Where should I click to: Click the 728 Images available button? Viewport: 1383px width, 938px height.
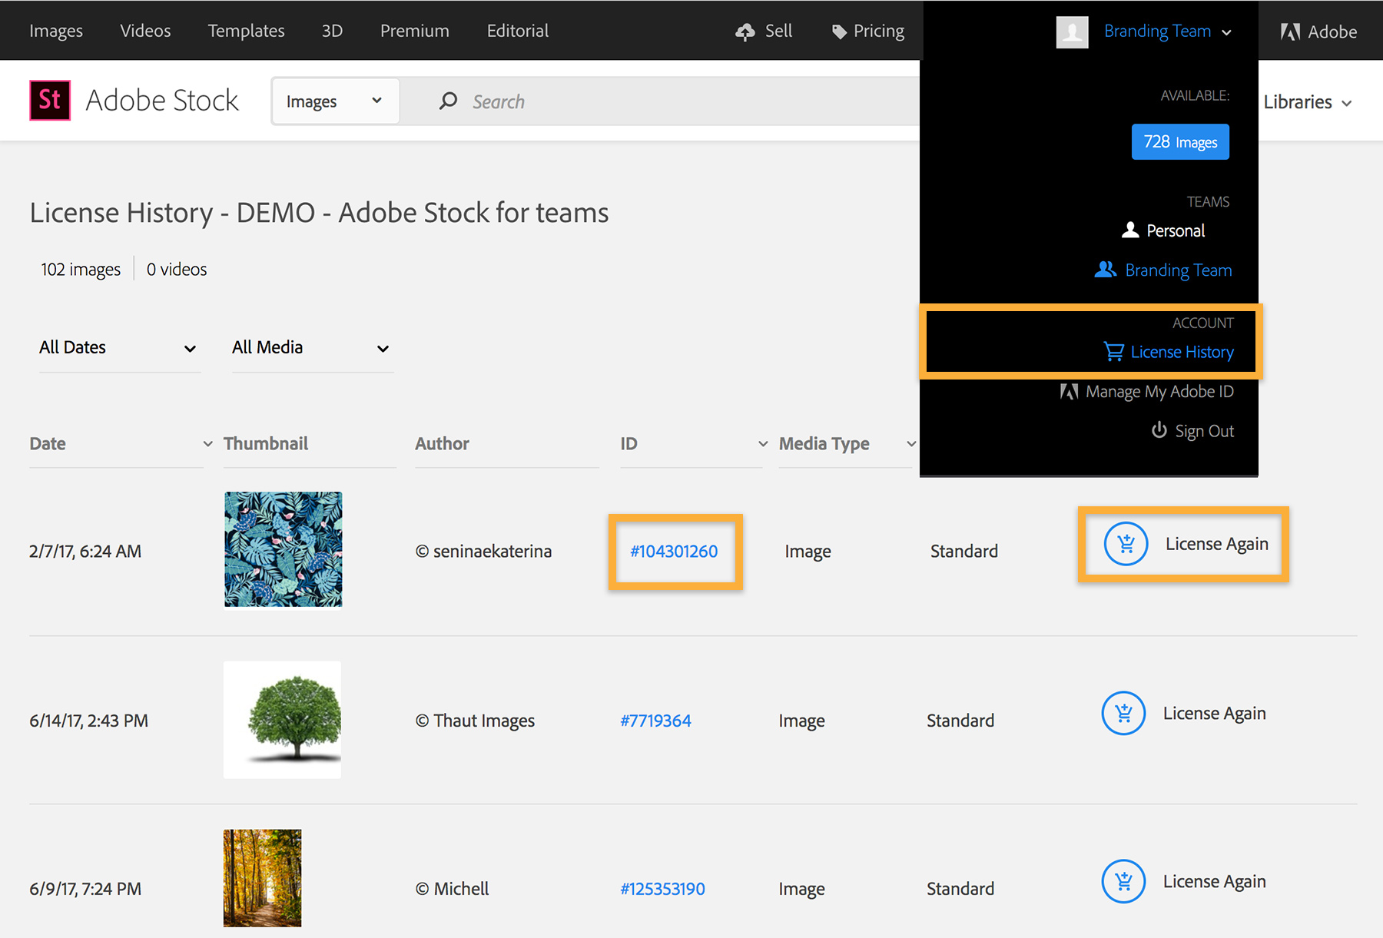pos(1180,142)
